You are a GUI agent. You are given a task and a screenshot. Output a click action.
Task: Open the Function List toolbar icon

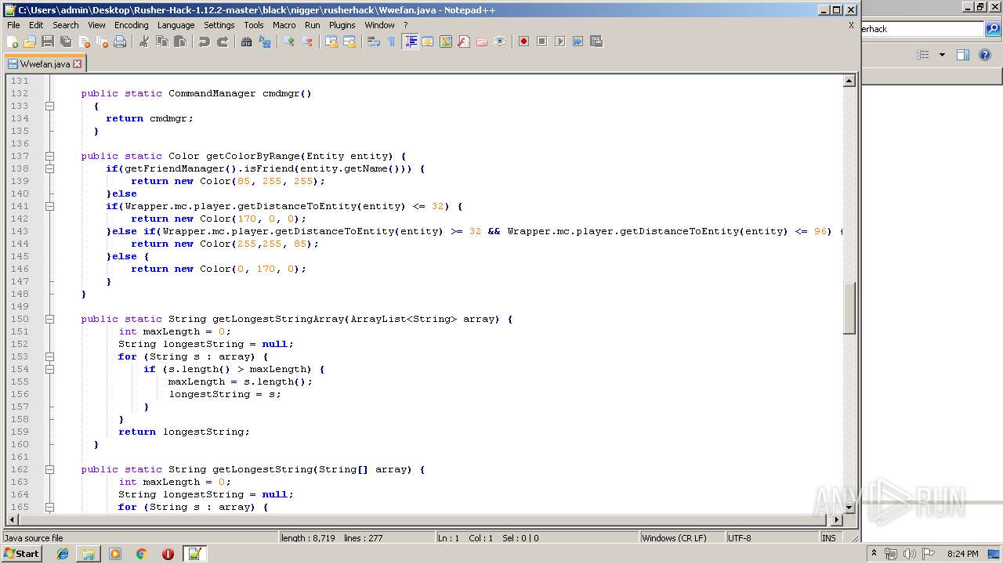click(463, 42)
